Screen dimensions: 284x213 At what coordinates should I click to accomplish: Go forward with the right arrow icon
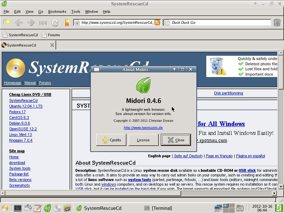tap(31, 23)
